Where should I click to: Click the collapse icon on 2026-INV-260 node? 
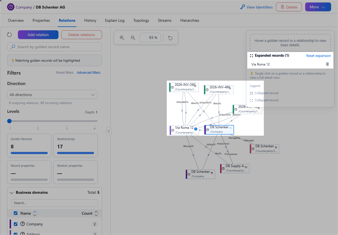pyautogui.click(x=195, y=86)
